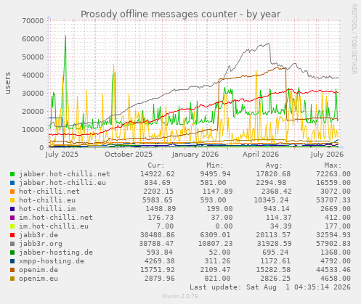Screen dimensions: 361x304
Task: Click the 'July 2026' x-axis label
Action: (x=327, y=155)
